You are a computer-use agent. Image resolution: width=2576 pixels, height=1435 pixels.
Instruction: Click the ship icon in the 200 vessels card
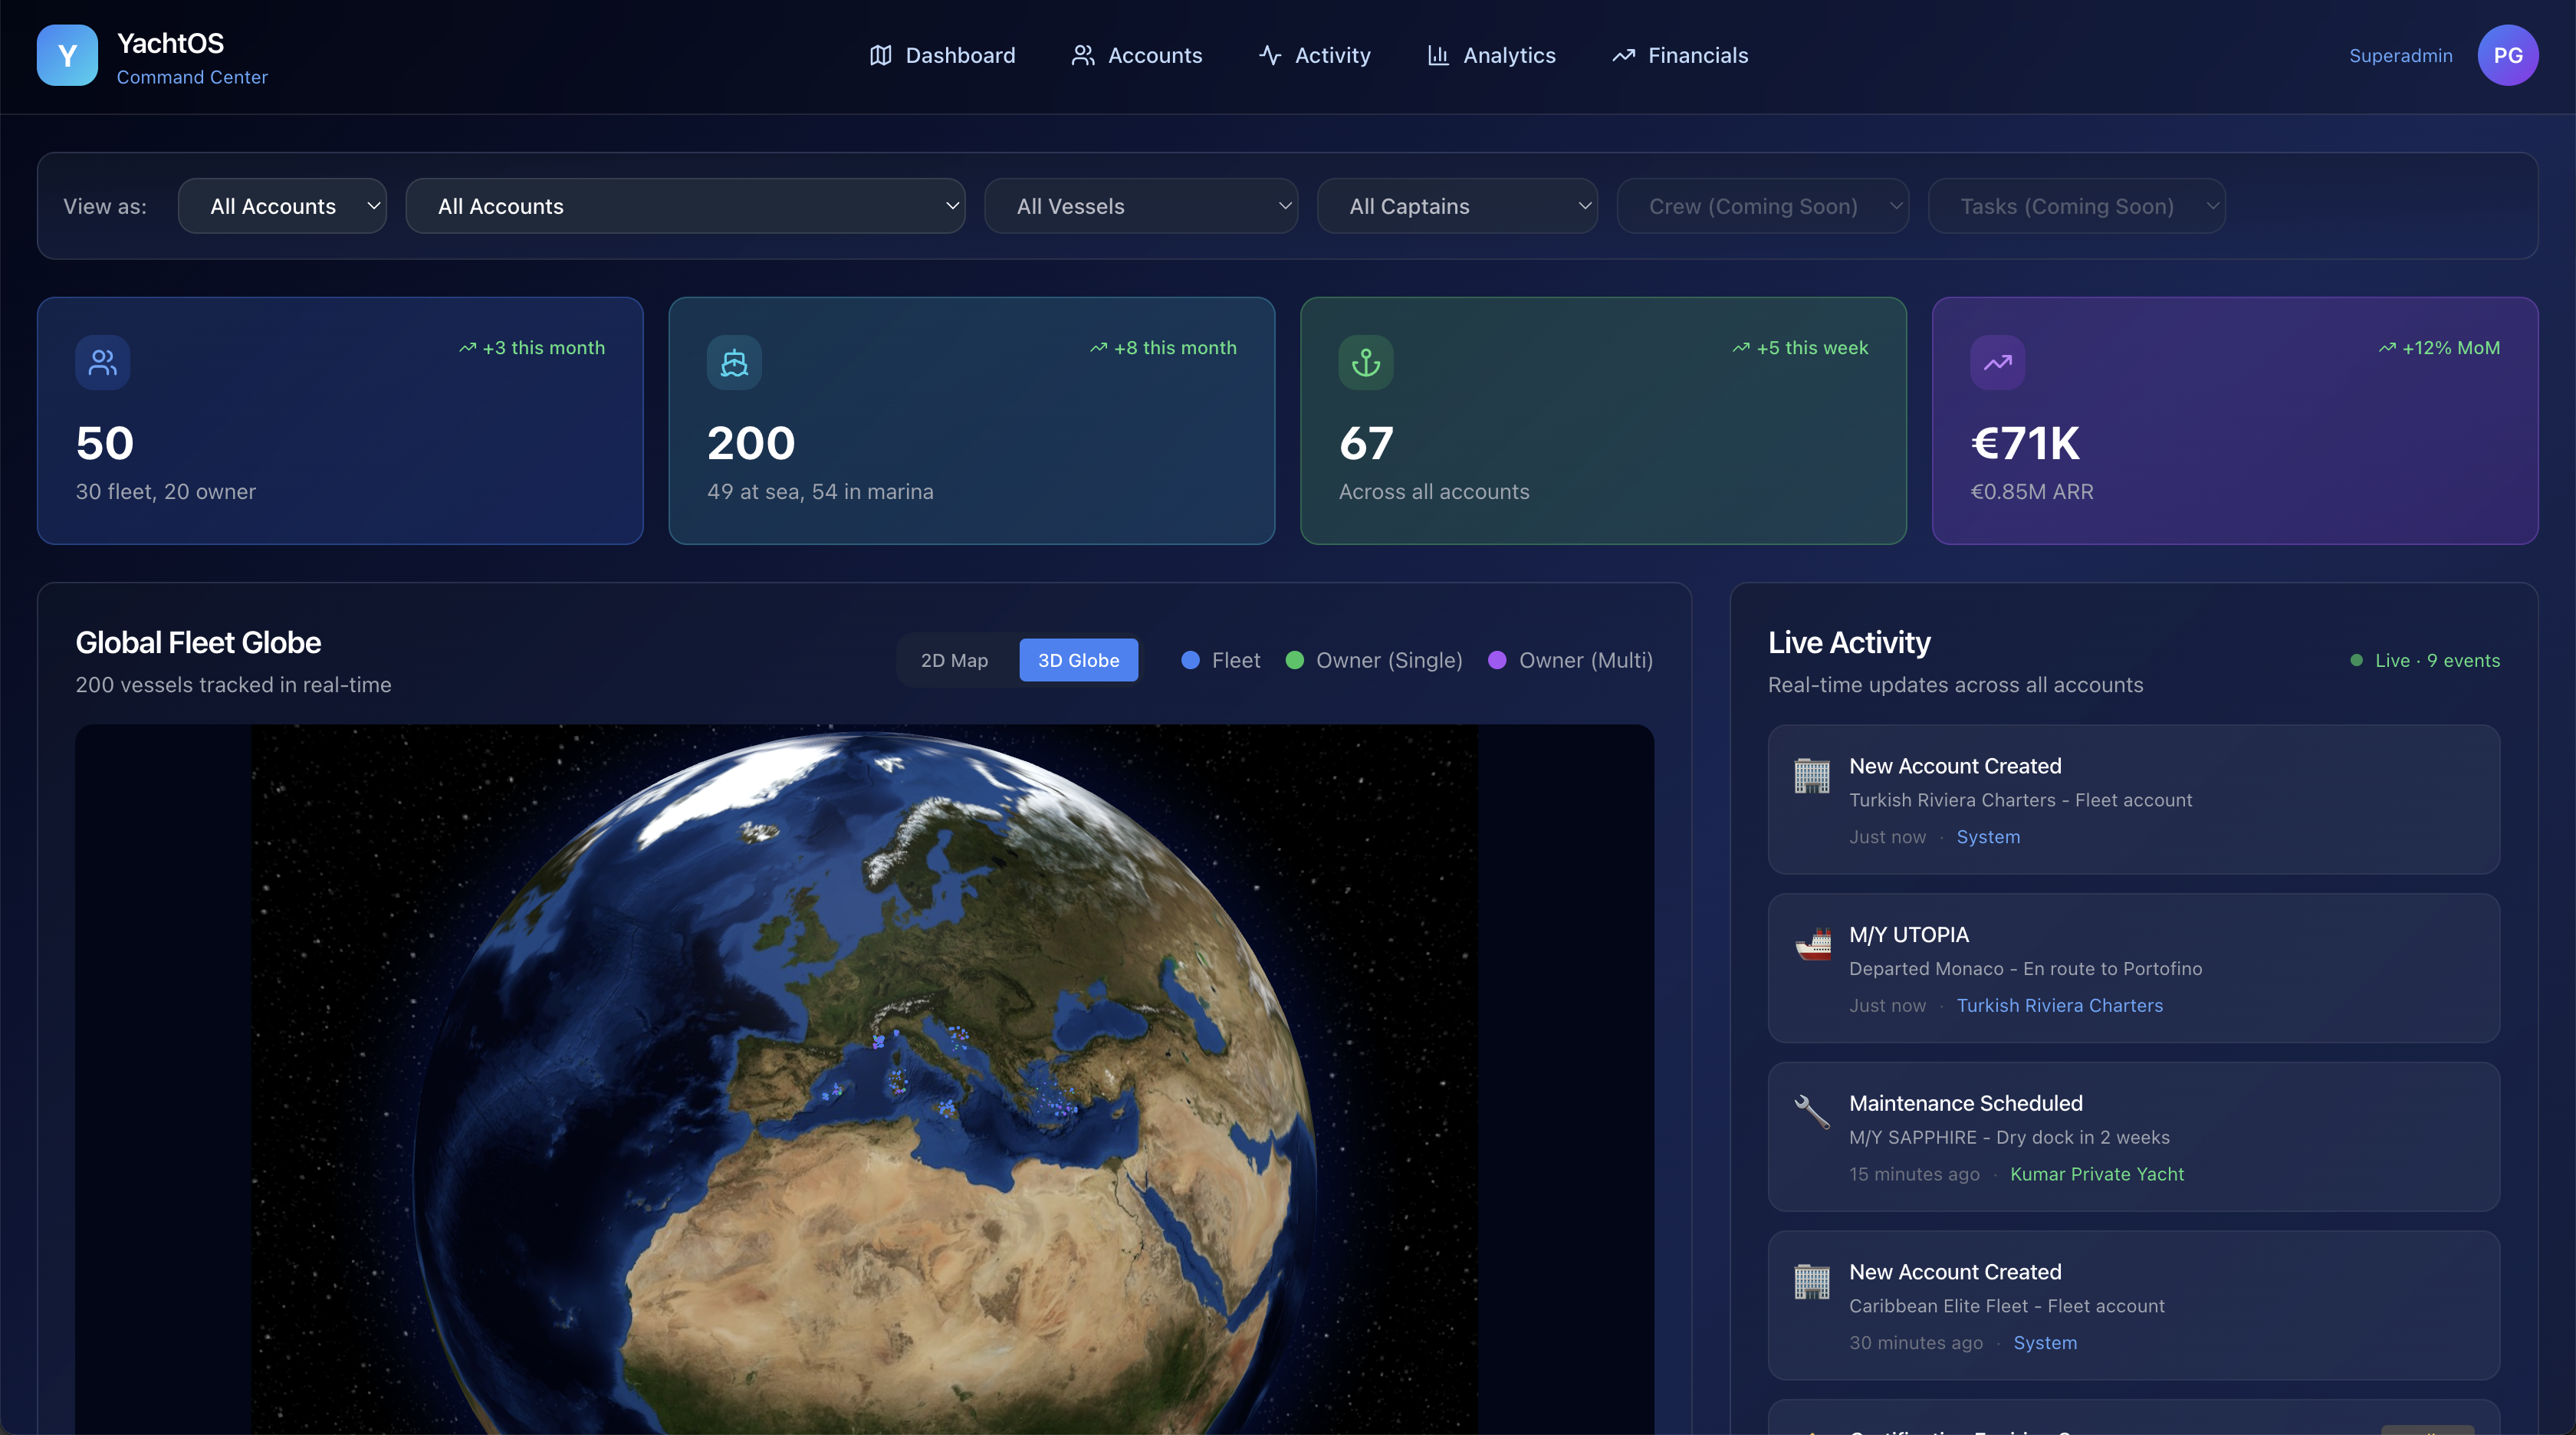pos(734,362)
